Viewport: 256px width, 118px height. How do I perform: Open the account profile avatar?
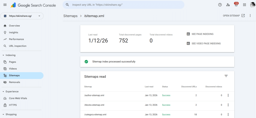(252, 5)
